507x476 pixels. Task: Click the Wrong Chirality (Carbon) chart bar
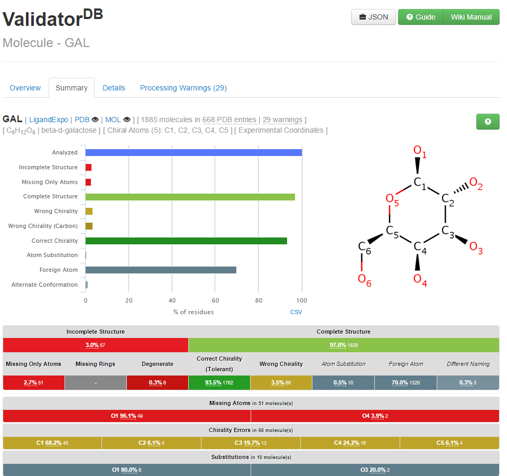coord(89,226)
